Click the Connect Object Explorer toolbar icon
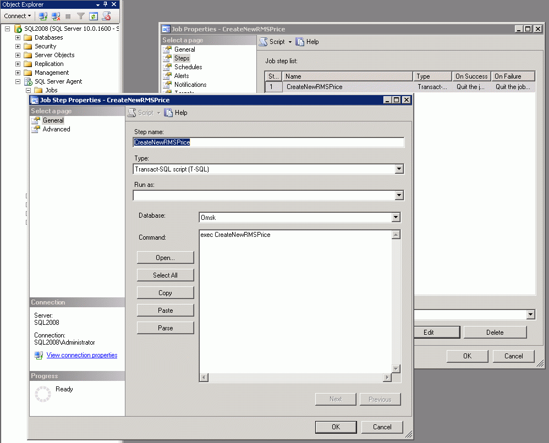The width and height of the screenshot is (549, 443). point(43,16)
